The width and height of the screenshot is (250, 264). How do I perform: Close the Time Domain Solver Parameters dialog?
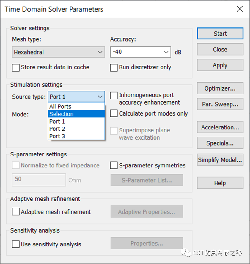pyautogui.click(x=240, y=9)
